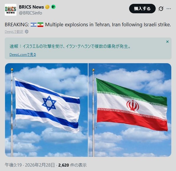Click the green affiliate badge icon
Viewport: 176px width, 171px height.
pyautogui.click(x=53, y=7)
